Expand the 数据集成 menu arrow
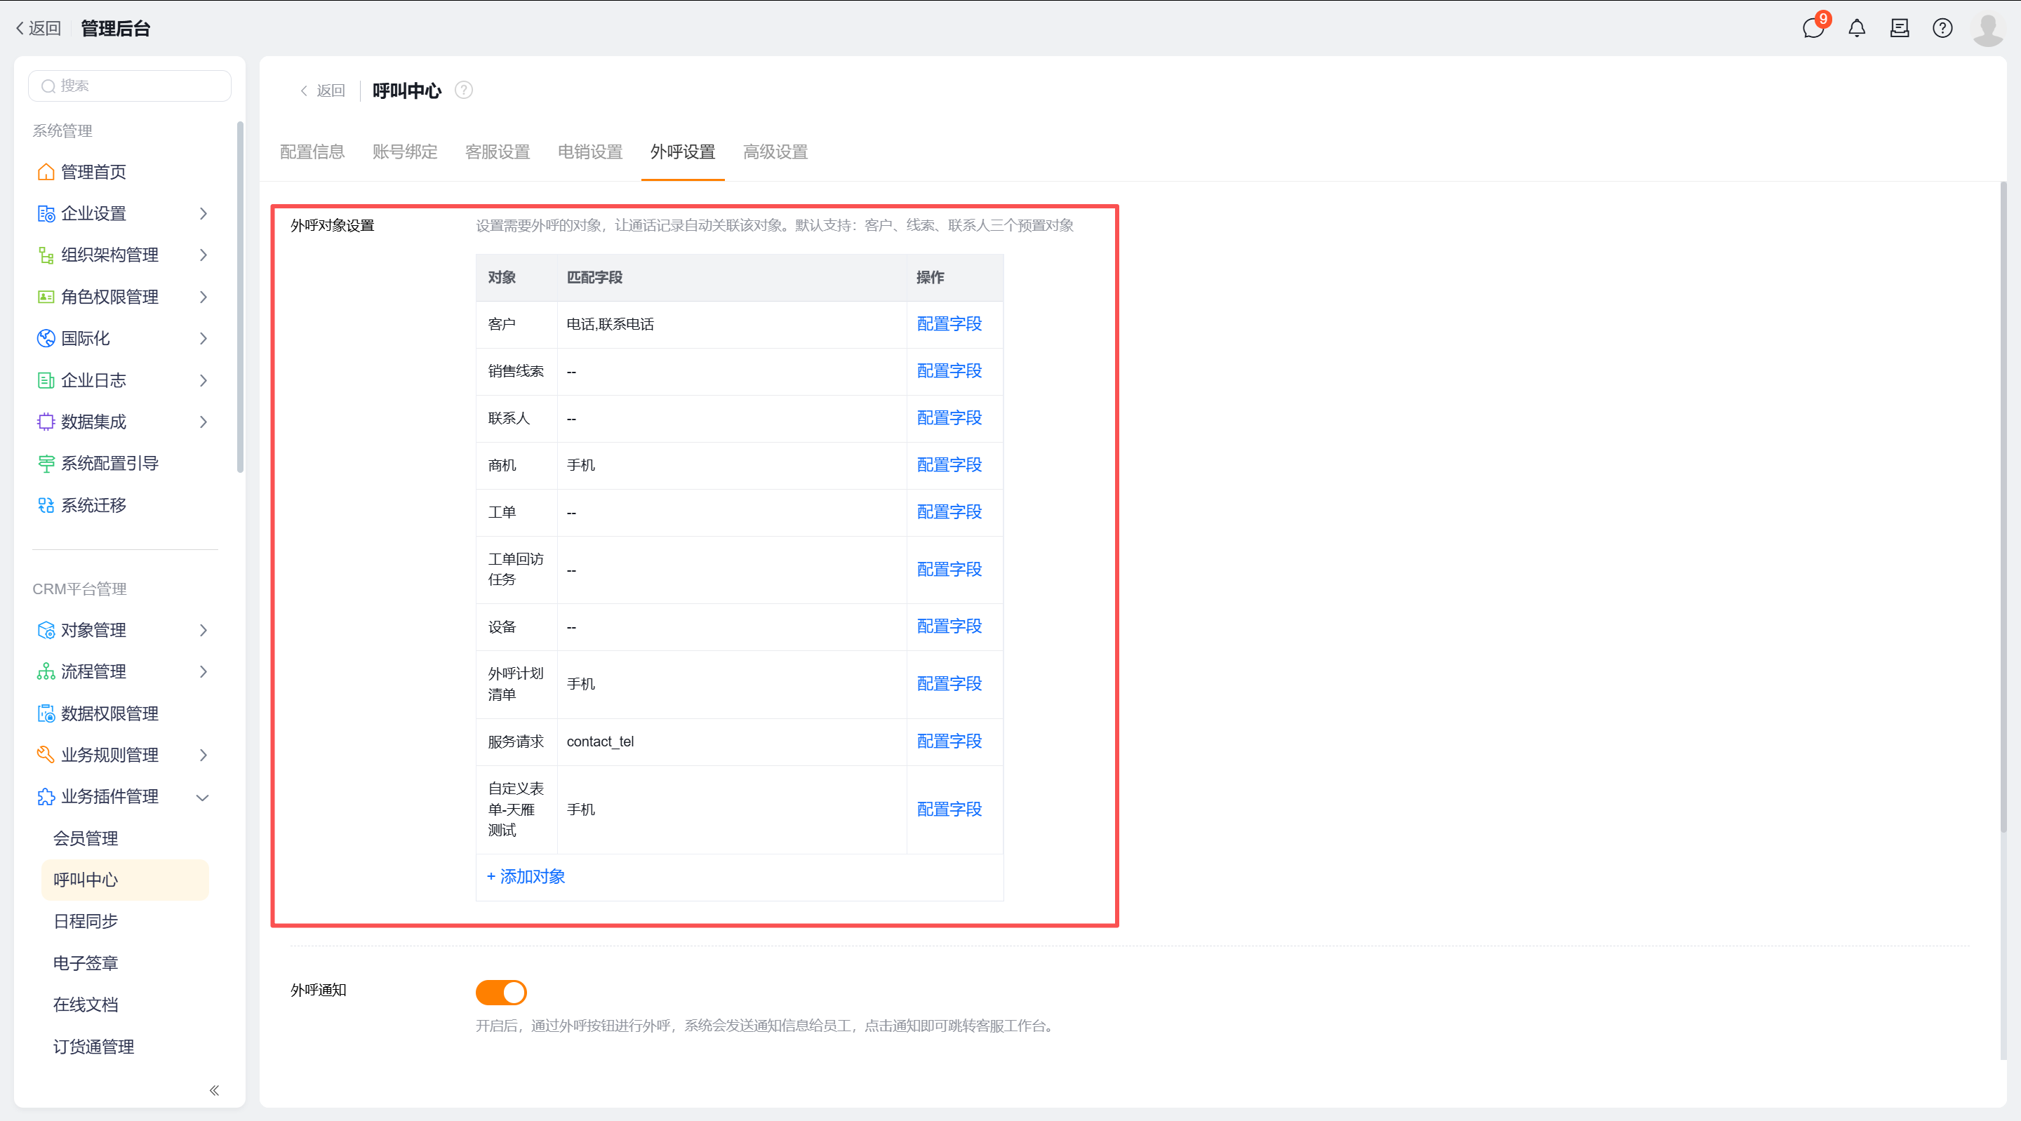 coord(204,422)
